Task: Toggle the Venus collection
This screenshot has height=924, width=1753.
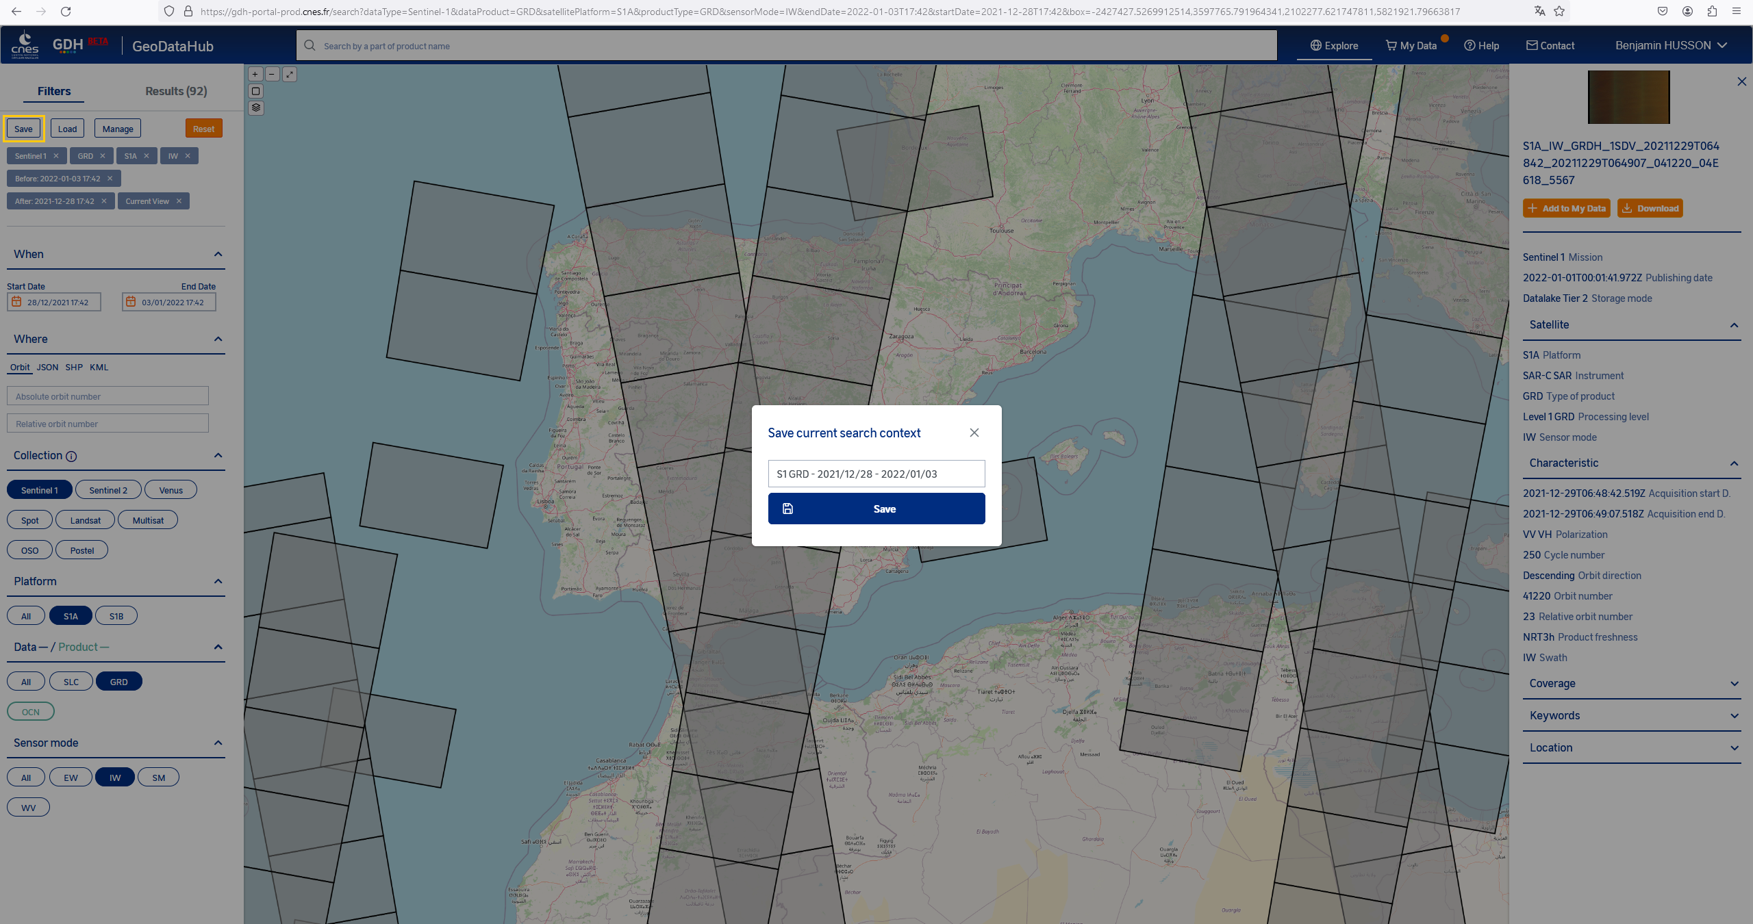Action: coord(171,490)
